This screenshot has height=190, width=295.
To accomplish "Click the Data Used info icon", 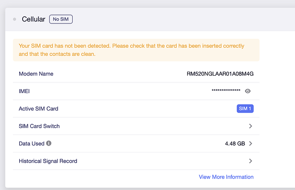I will coord(49,143).
